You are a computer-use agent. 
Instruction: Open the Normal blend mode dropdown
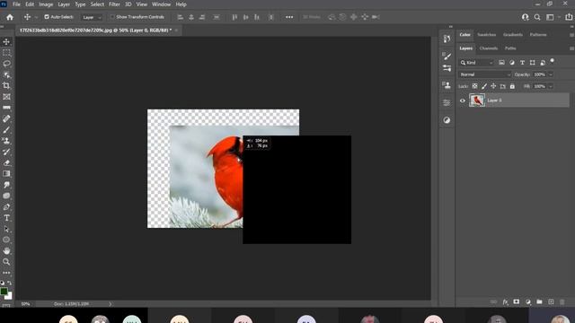(484, 74)
